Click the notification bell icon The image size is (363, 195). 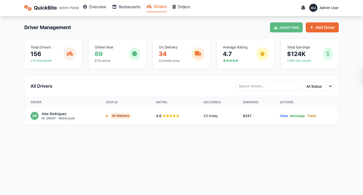tap(303, 8)
